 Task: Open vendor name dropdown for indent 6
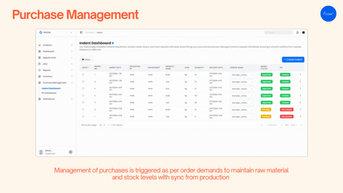(242, 82)
